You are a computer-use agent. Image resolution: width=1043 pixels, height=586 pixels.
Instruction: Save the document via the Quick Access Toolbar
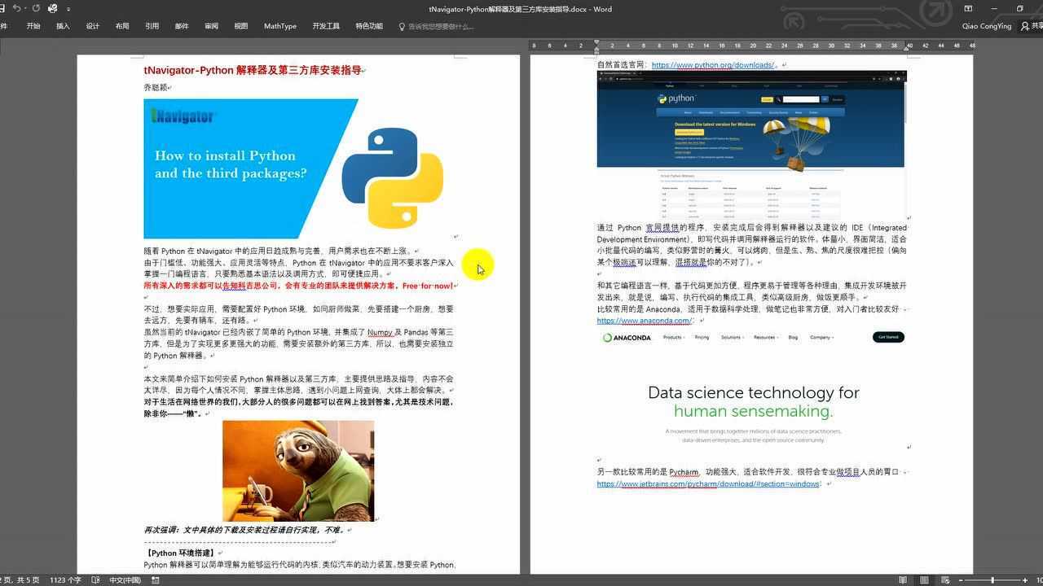[3, 9]
